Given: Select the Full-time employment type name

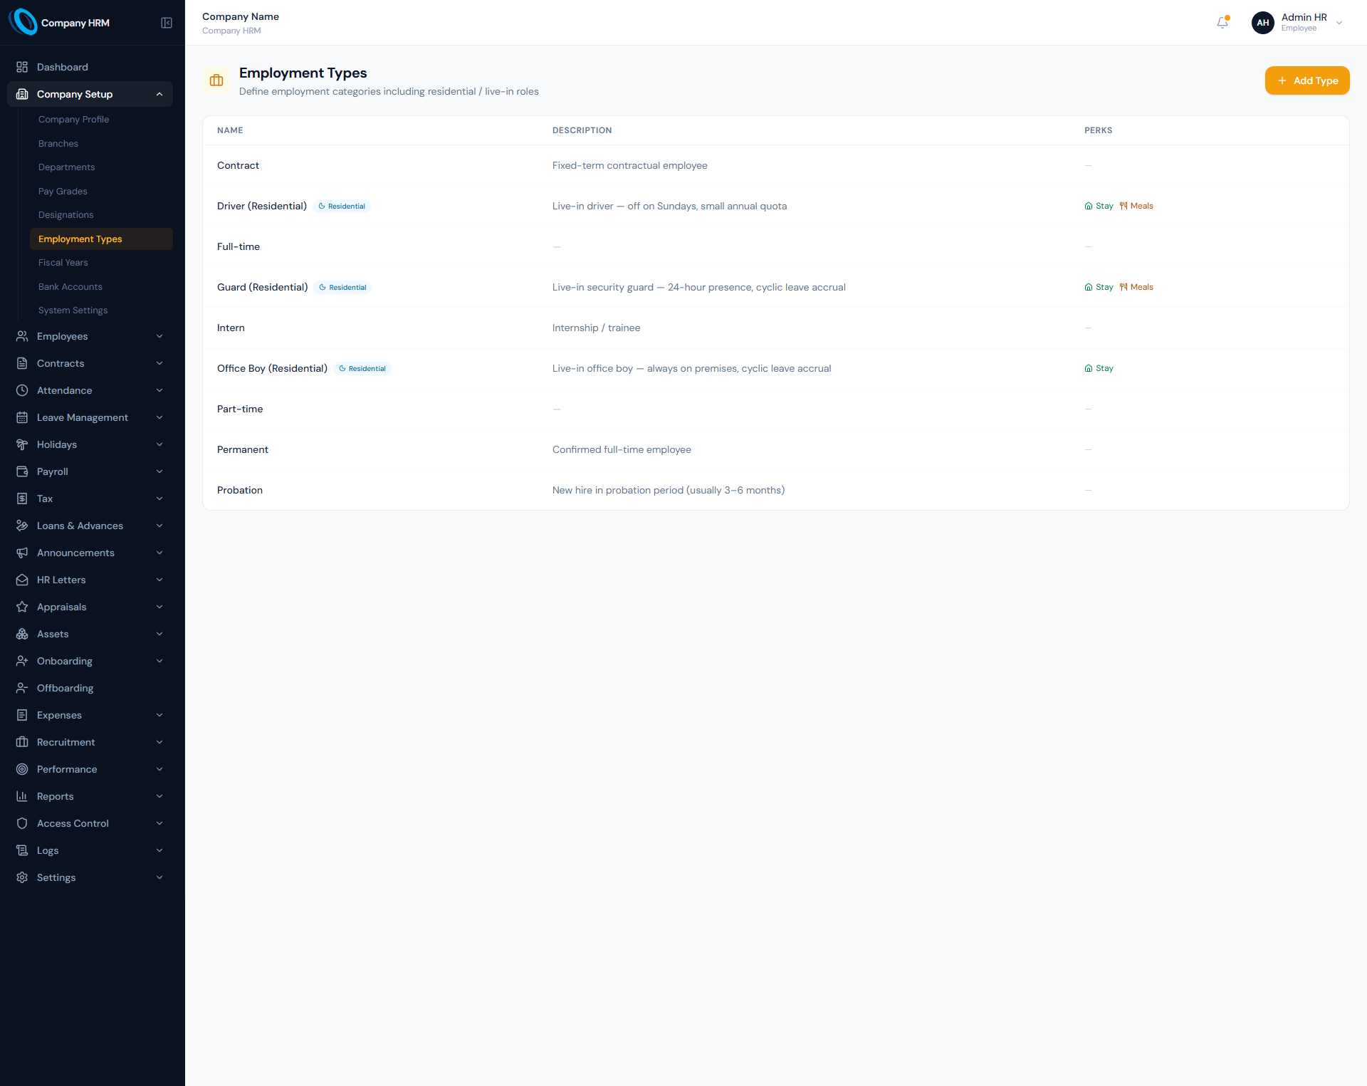Looking at the screenshot, I should 239,246.
